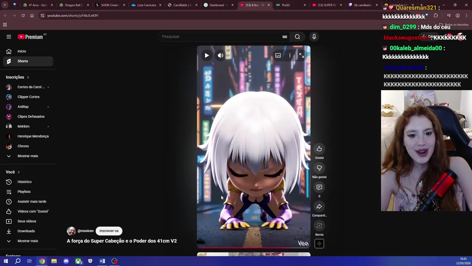Image resolution: width=472 pixels, height=266 pixels.
Task: Enter fullscreen on the Short
Action: pyautogui.click(x=302, y=55)
